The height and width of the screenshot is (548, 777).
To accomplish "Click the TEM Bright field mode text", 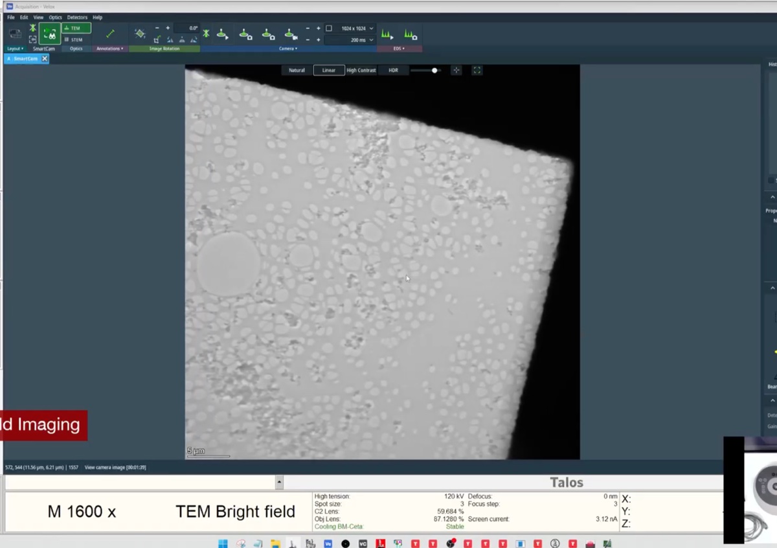I will point(235,512).
